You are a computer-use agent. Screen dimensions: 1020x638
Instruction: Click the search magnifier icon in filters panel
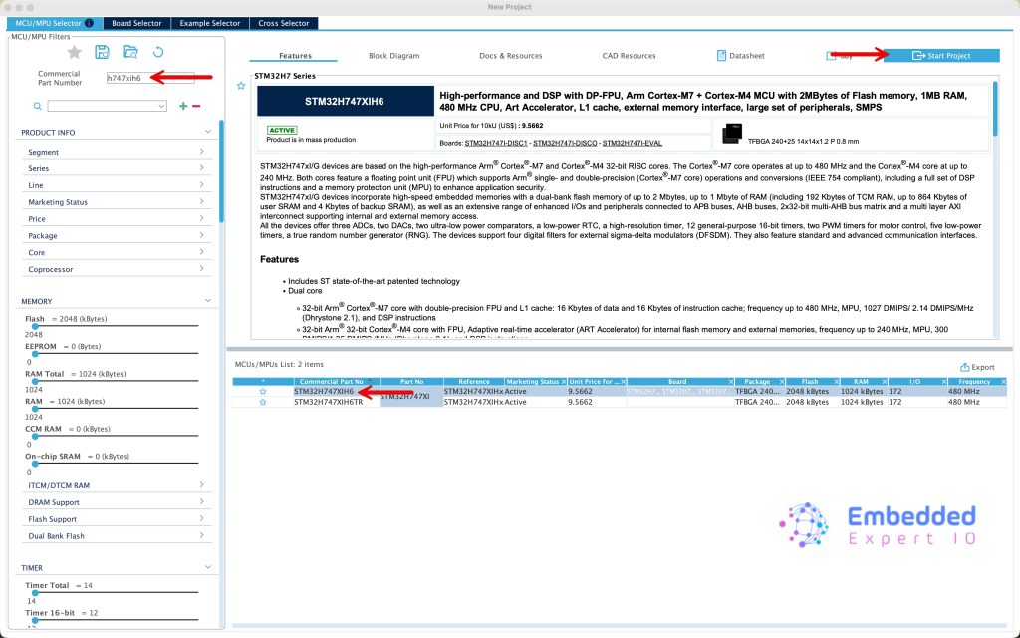pos(37,106)
